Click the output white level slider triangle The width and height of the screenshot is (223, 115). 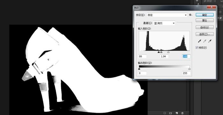pyautogui.click(x=190, y=69)
